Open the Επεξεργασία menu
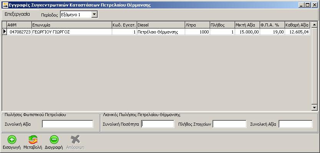 17,14
